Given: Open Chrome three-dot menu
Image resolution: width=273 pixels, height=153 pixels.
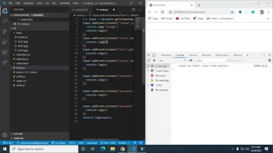Looking at the screenshot, I should tap(268, 12).
